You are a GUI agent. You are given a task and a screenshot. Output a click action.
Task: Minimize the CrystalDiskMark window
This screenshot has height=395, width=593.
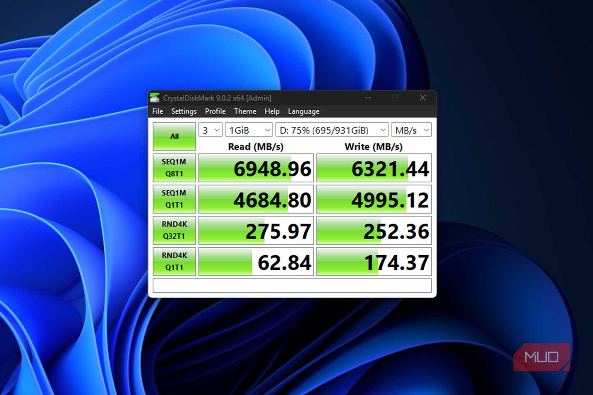pos(368,98)
